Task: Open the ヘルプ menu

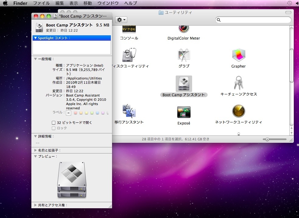Action: [x=131, y=3]
